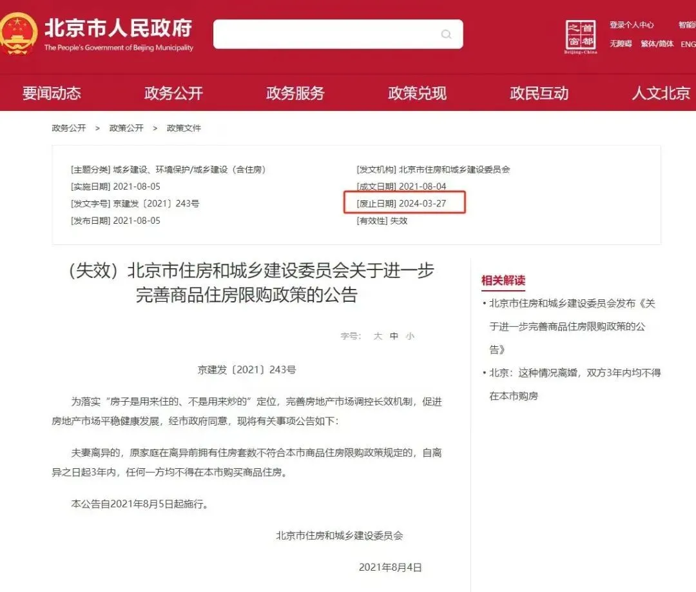This screenshot has height=592, width=696.
Task: Click the 政务公开 breadcrumb link
Action: (68, 128)
